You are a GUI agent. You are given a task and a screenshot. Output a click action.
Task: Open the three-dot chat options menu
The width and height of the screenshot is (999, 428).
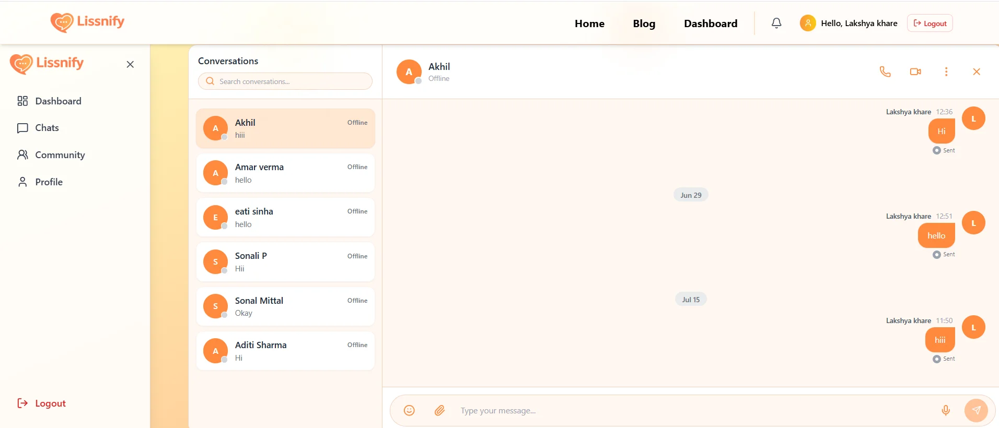pos(946,72)
